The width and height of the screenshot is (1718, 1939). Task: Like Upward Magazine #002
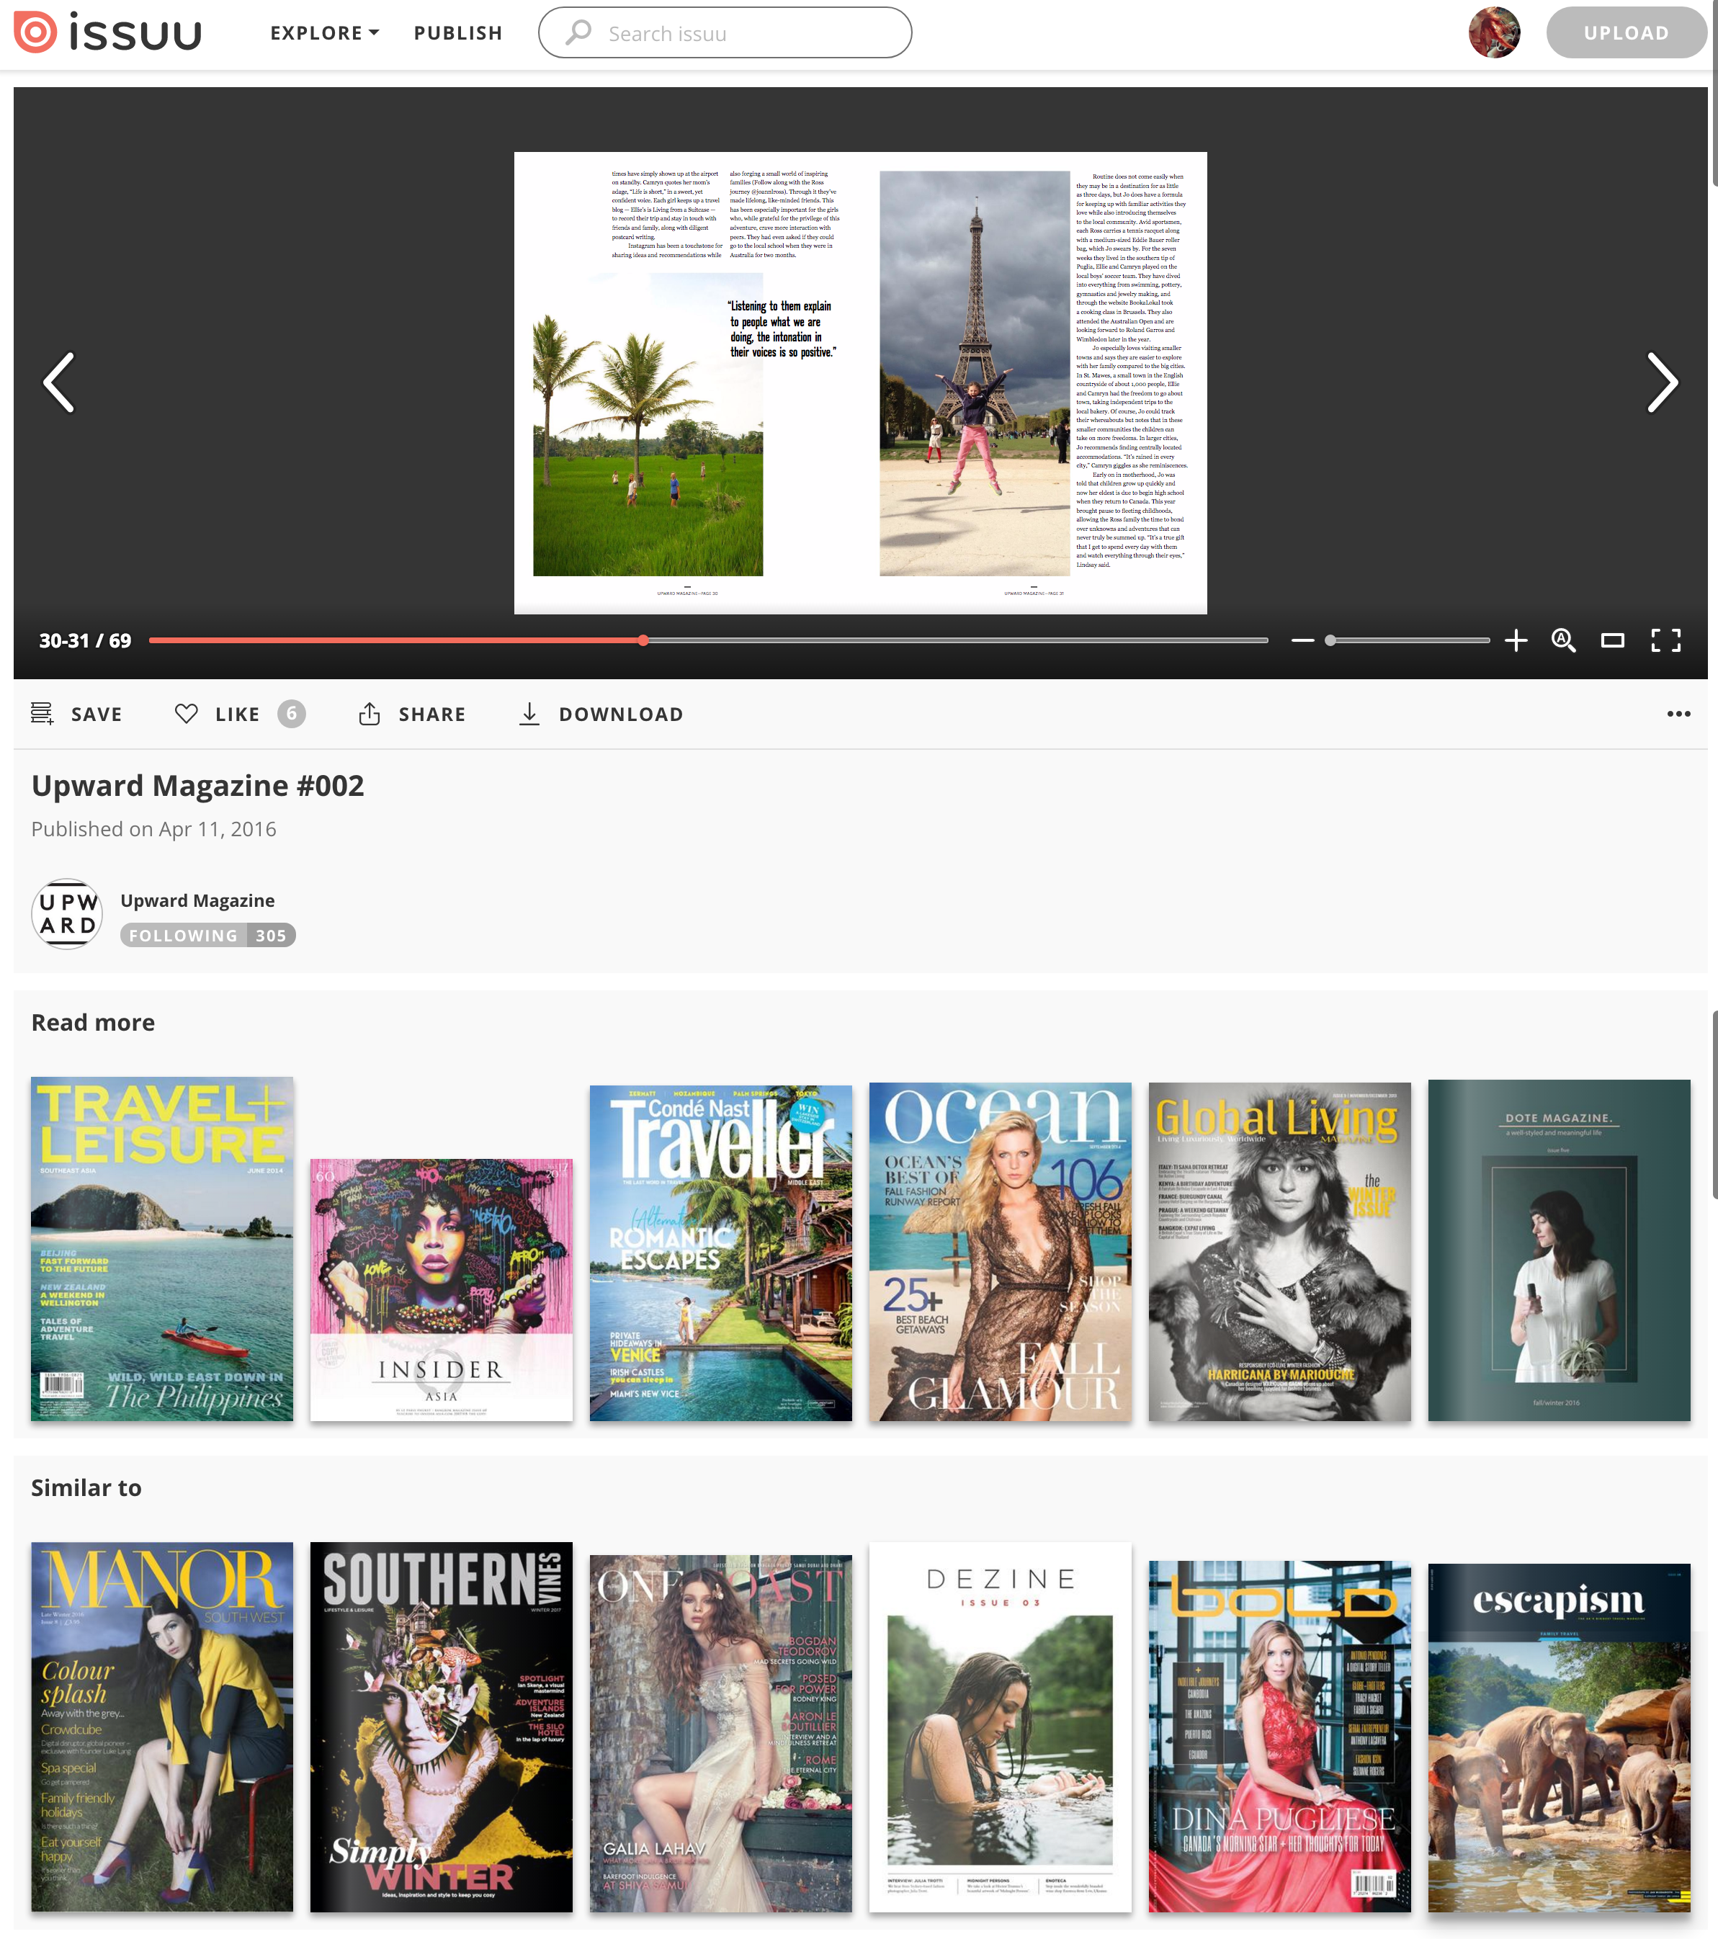tap(218, 713)
